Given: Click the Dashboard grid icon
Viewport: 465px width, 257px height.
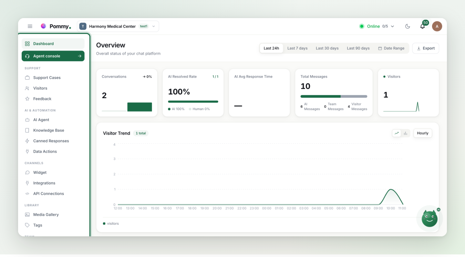Looking at the screenshot, I should pos(27,44).
